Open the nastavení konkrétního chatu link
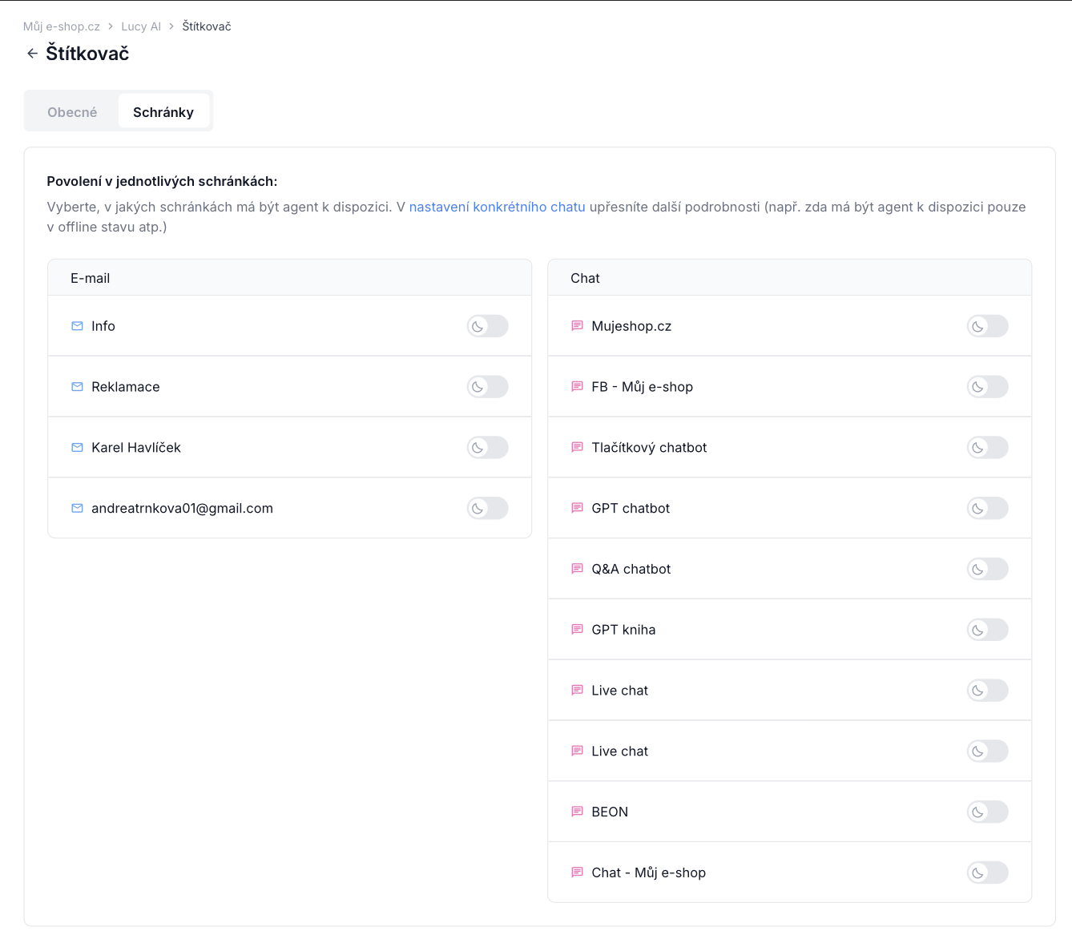Image resolution: width=1072 pixels, height=943 pixels. click(x=498, y=207)
